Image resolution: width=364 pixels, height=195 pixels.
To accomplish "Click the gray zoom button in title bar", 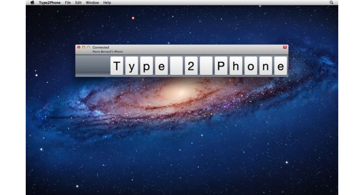I will tap(88, 47).
